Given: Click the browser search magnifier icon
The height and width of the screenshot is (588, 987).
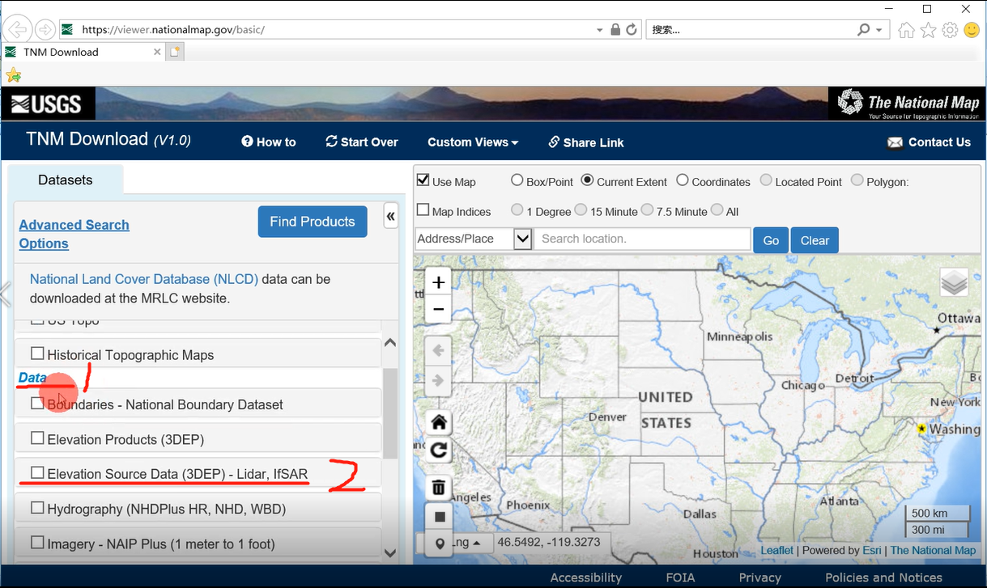Looking at the screenshot, I should point(864,30).
